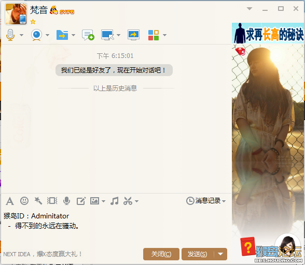Send a window shake nudge
This screenshot has height=265, width=305.
[52, 201]
